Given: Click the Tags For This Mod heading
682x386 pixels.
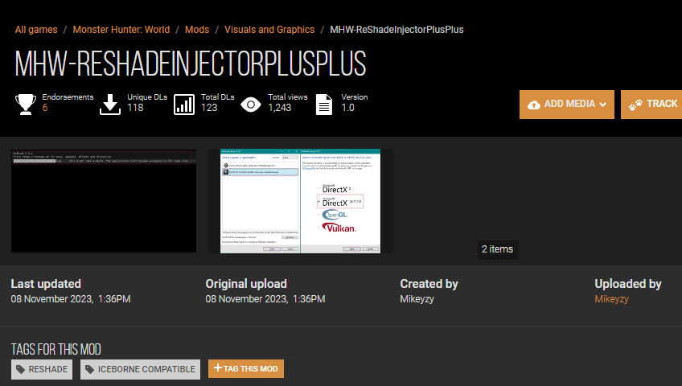Looking at the screenshot, I should tap(56, 349).
